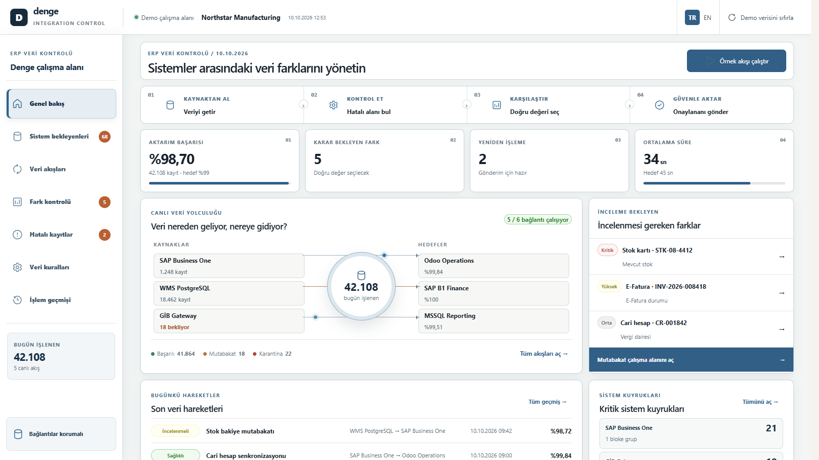This screenshot has height=460, width=819.
Task: Click the 2 badge on Hatalı kayıtlar
Action: coord(104,235)
